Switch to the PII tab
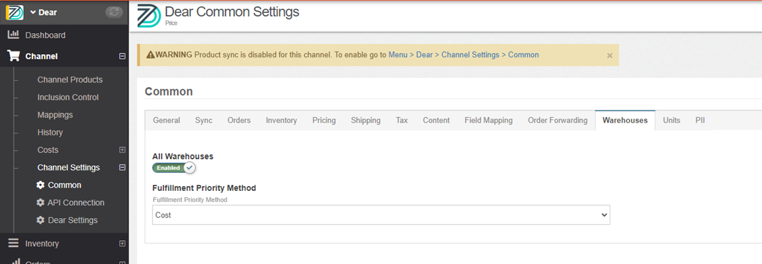The image size is (762, 264). coord(700,120)
